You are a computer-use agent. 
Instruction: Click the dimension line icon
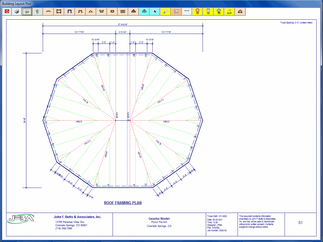tap(187, 12)
